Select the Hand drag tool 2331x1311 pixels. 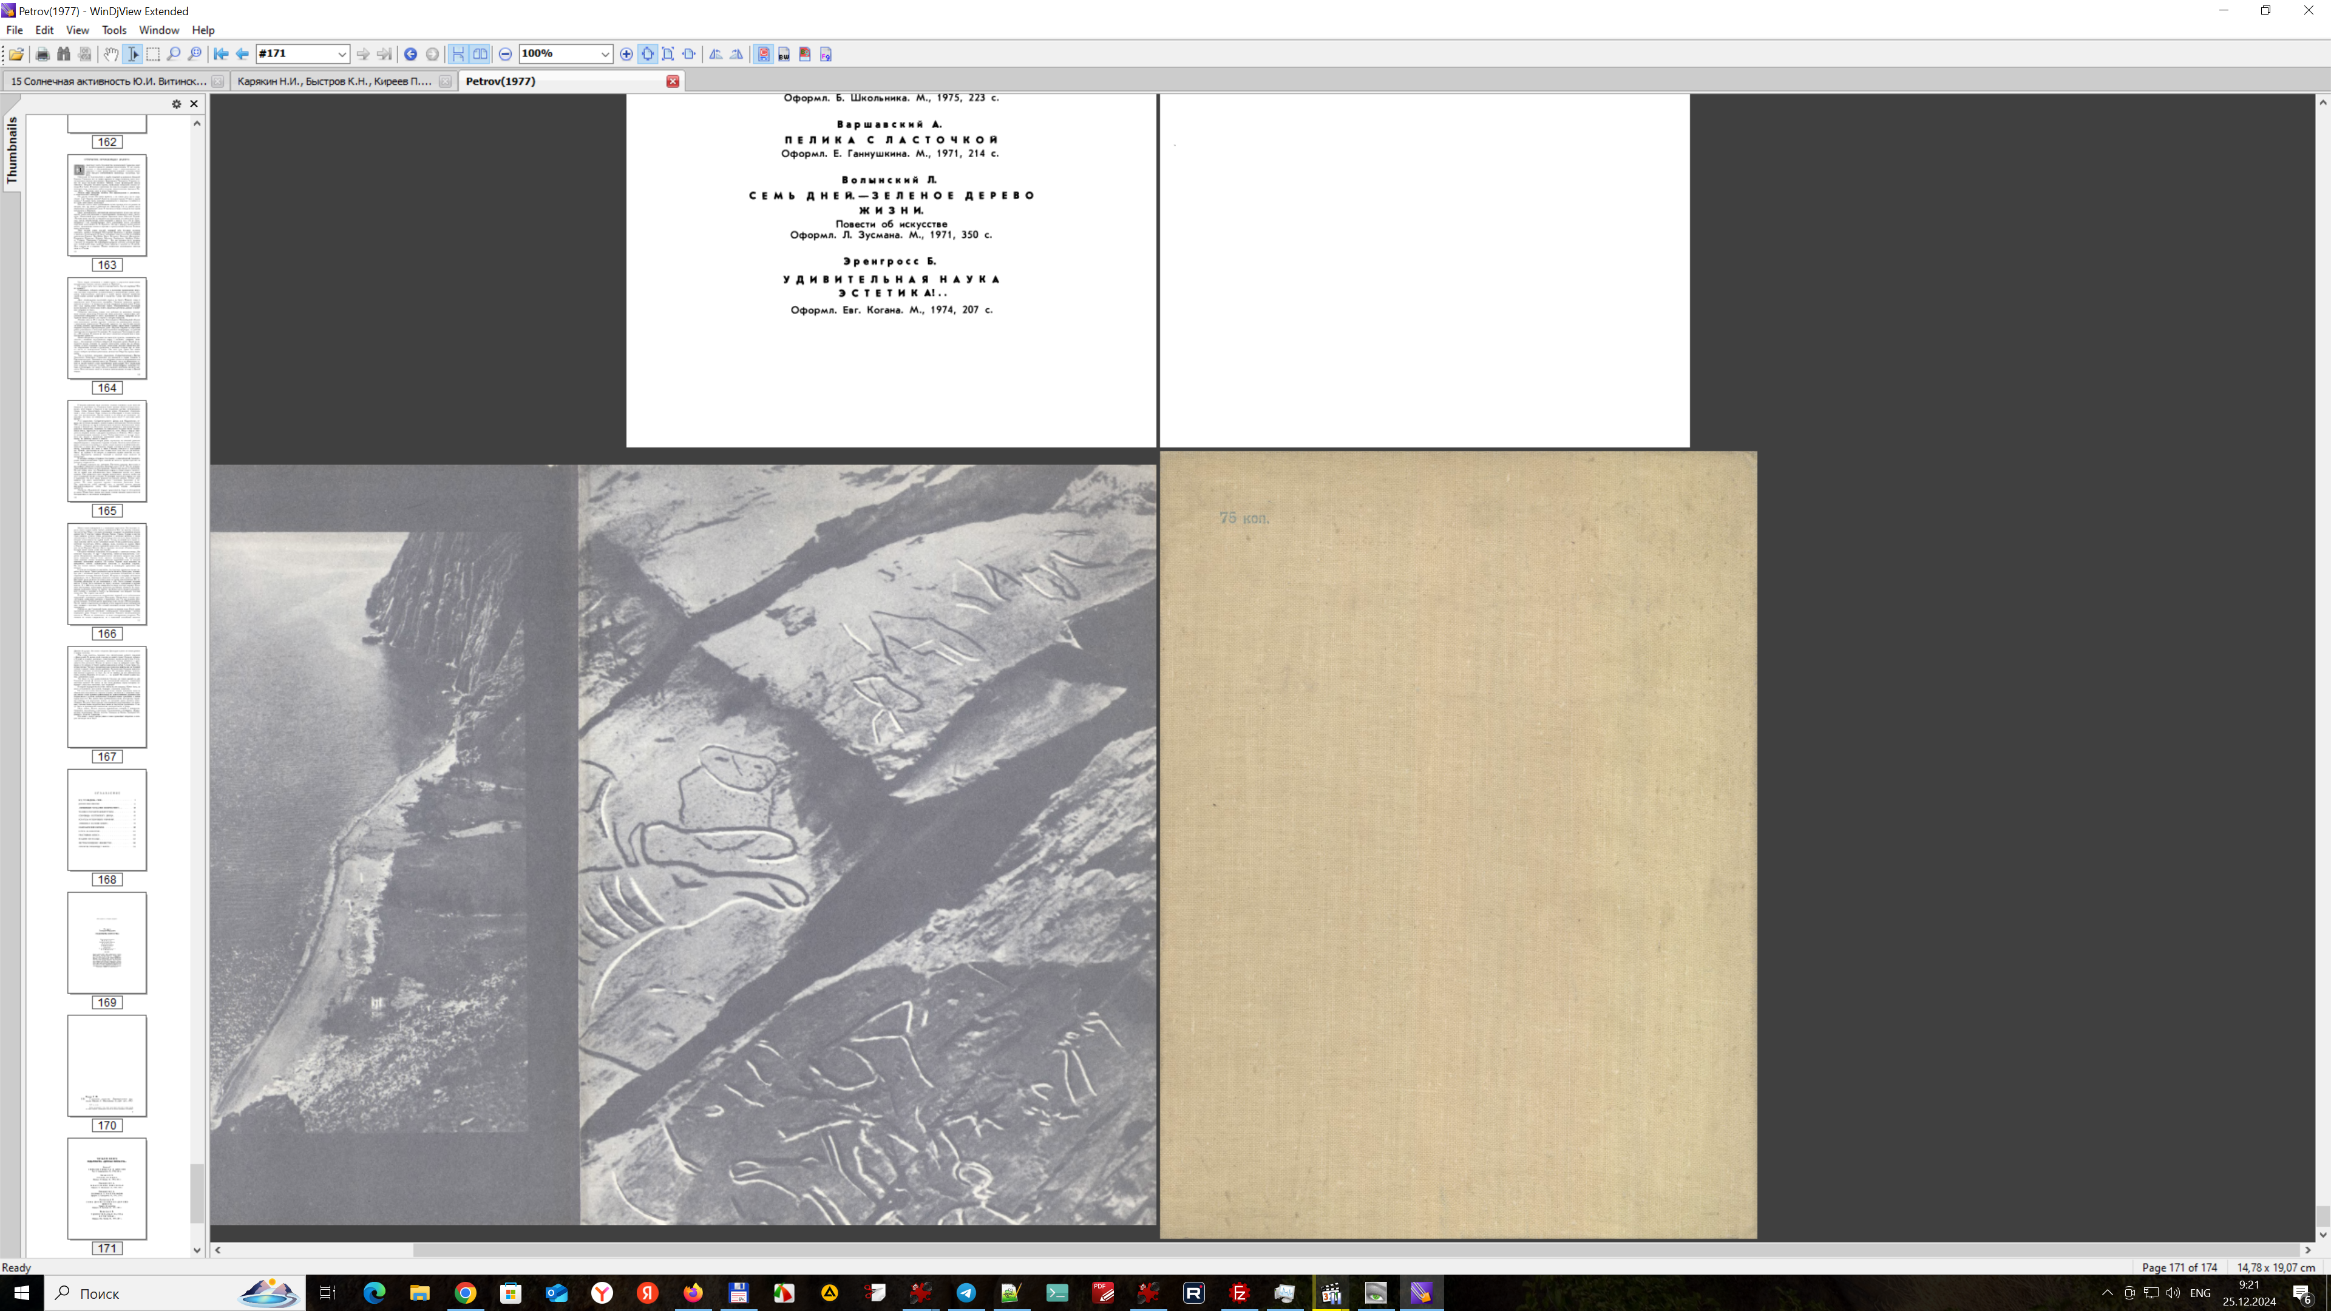click(x=110, y=54)
